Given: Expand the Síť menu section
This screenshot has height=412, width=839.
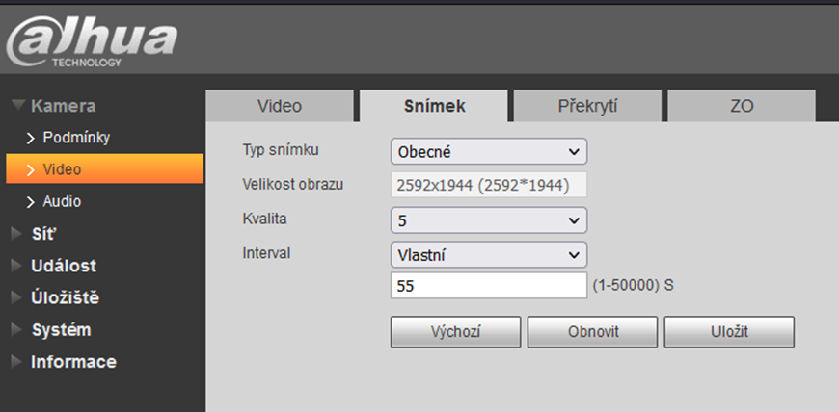Looking at the screenshot, I should [43, 233].
